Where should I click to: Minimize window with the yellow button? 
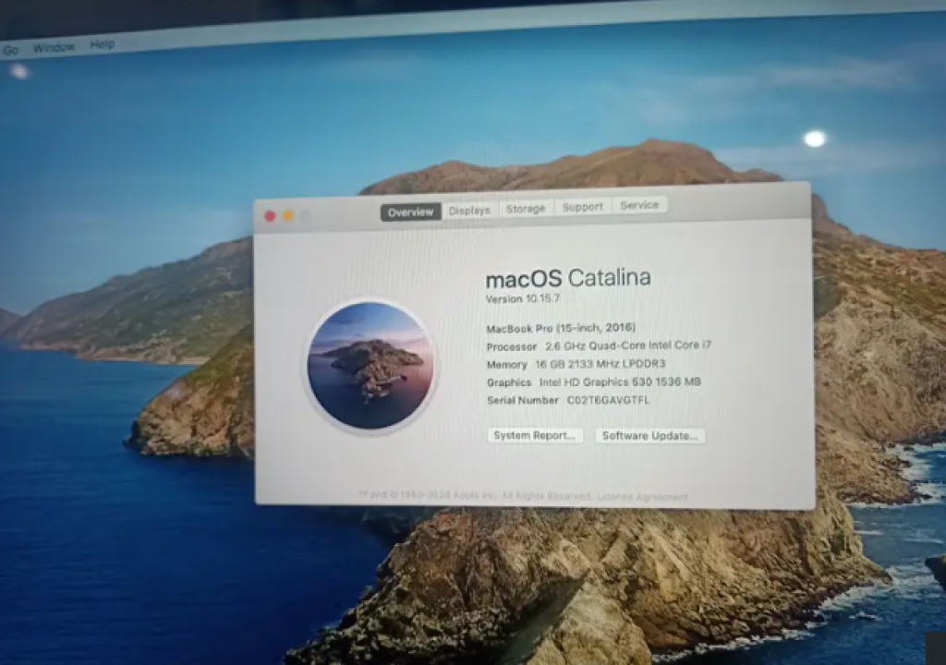(x=288, y=216)
